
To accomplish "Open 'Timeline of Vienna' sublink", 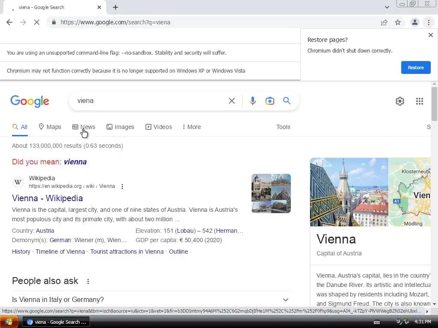I will point(60,252).
